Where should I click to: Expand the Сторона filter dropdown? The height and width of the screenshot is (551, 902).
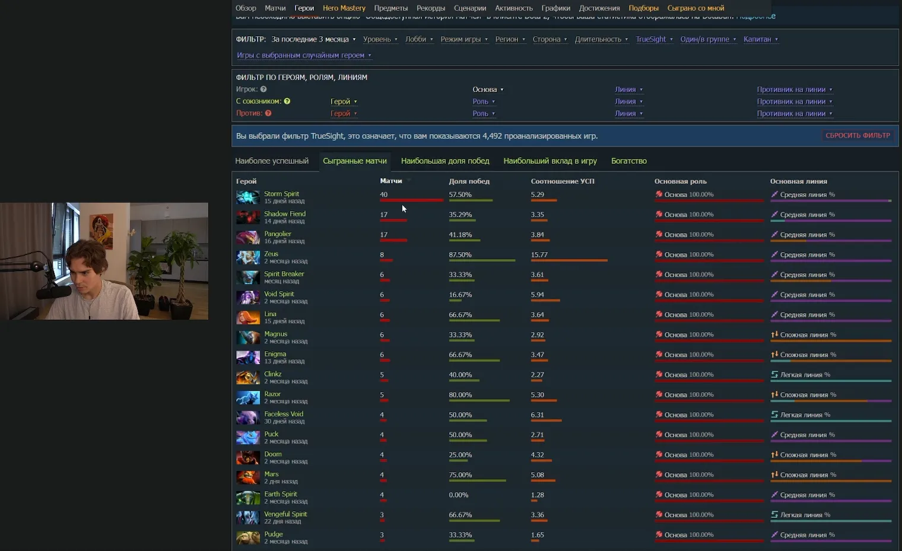pyautogui.click(x=550, y=39)
